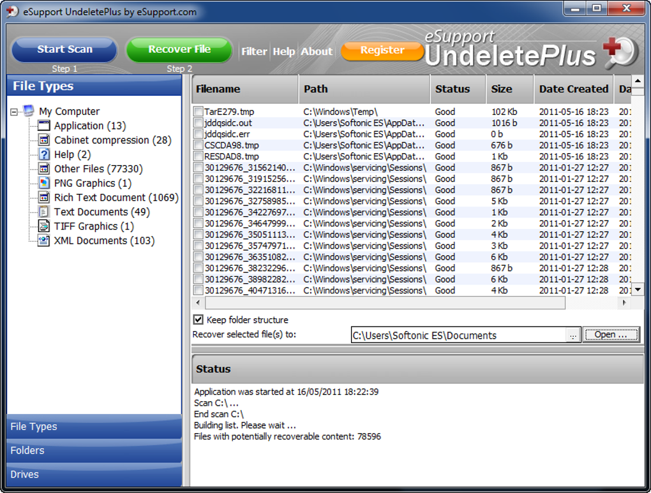The height and width of the screenshot is (493, 651).
Task: Click the Other Files icon
Action: 43,168
